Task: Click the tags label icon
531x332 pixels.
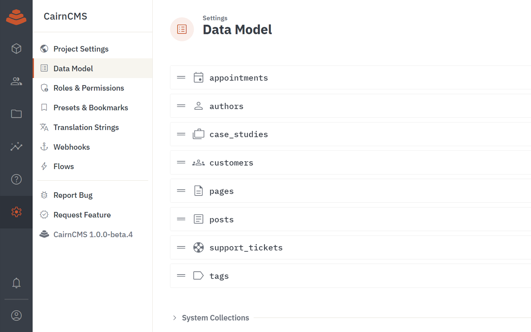Action: [198, 276]
